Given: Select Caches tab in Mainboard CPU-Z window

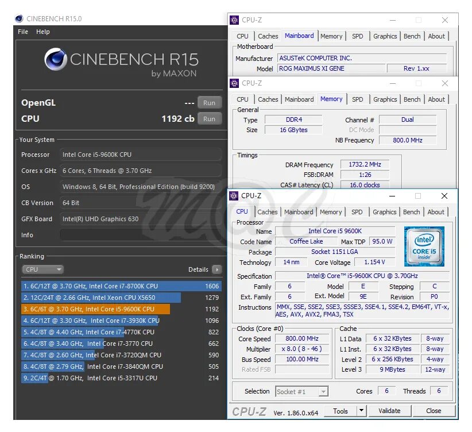Looking at the screenshot, I should point(268,36).
